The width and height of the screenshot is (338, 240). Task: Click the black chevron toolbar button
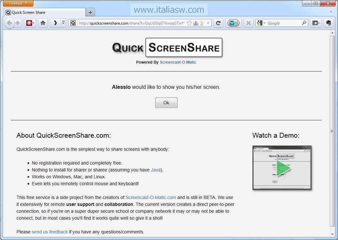pyautogui.click(x=55, y=23)
